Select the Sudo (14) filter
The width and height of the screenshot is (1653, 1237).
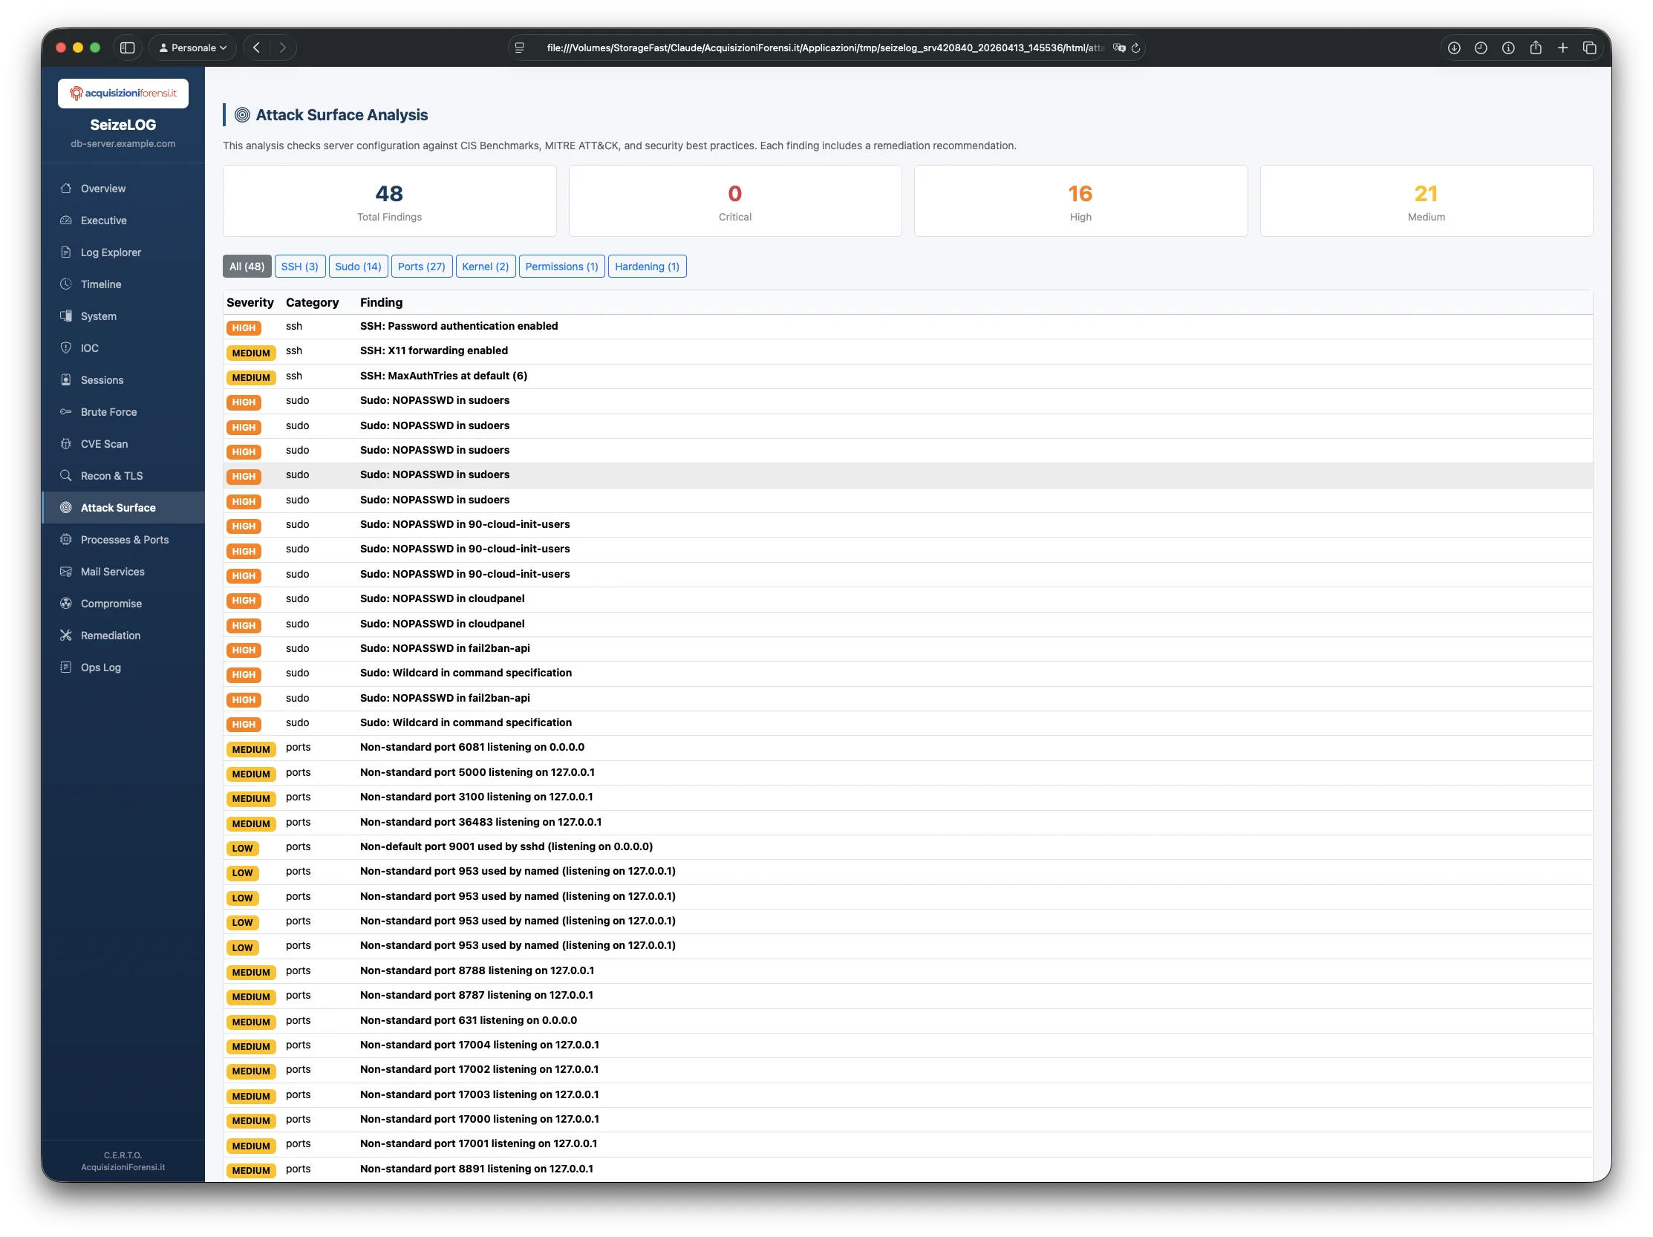pos(358,267)
